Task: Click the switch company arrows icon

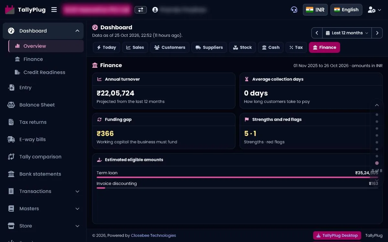Action: coord(141,10)
